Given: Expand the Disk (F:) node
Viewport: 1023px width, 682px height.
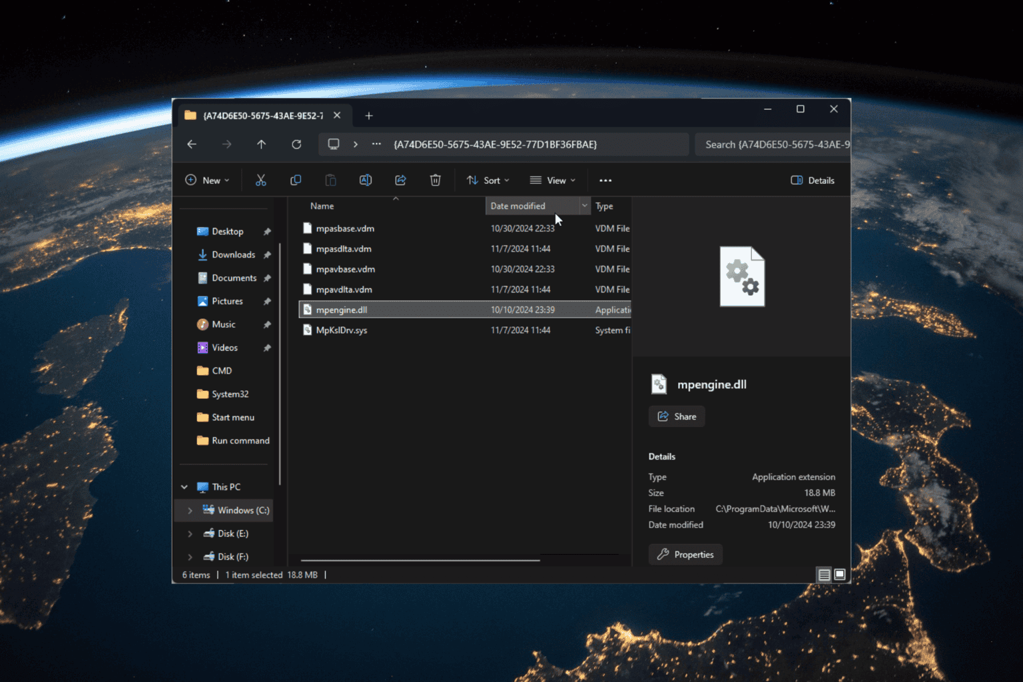Looking at the screenshot, I should tap(190, 557).
